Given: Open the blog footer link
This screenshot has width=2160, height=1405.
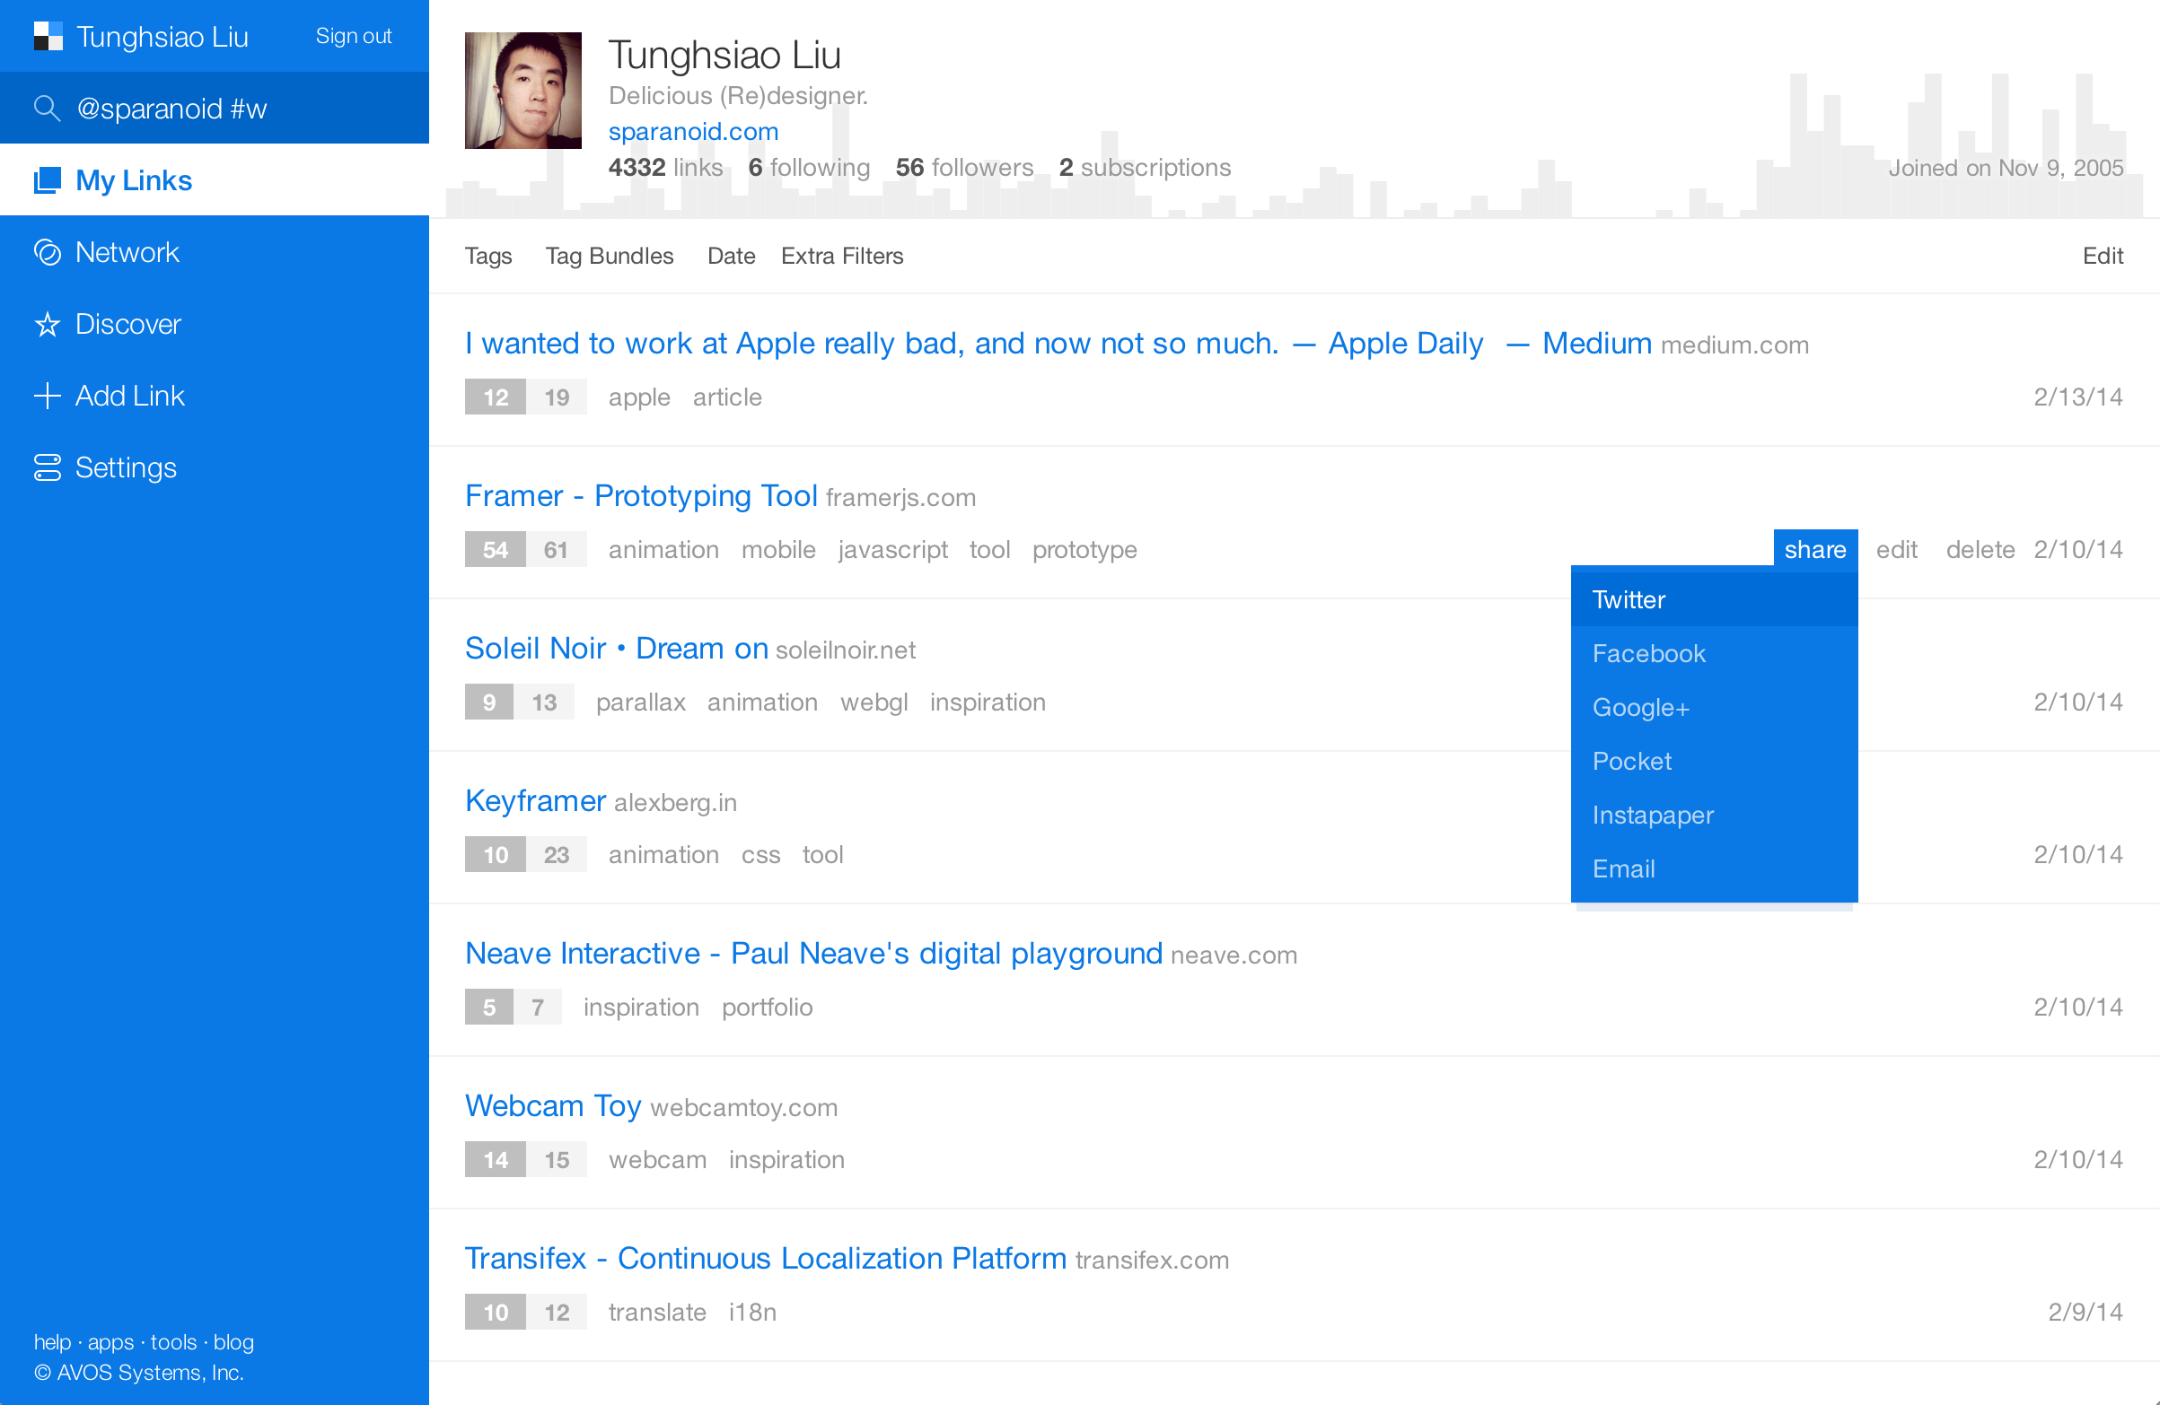Looking at the screenshot, I should (233, 1341).
